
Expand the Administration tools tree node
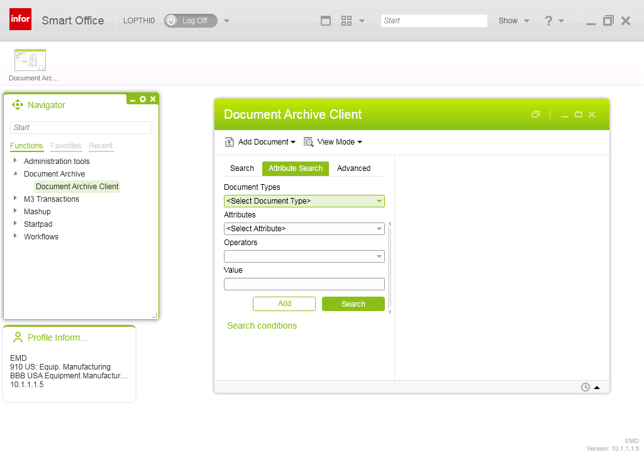point(15,161)
